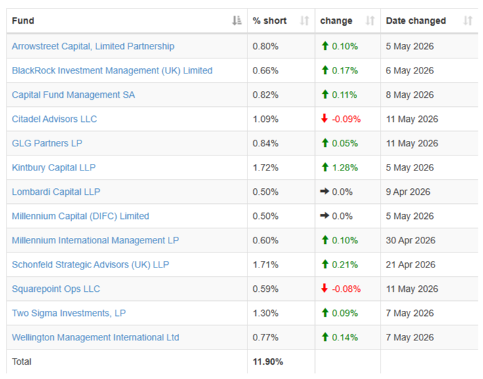483x379 pixels.
Task: Open Lombardi Capital LLP link
Action: coord(56,192)
